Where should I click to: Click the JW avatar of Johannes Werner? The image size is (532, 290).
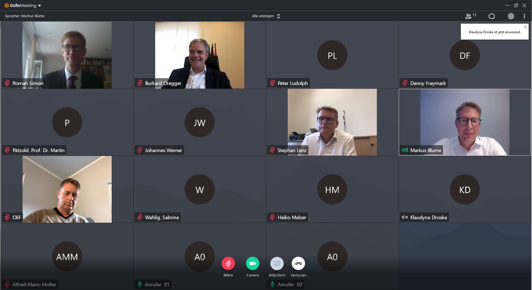(199, 122)
